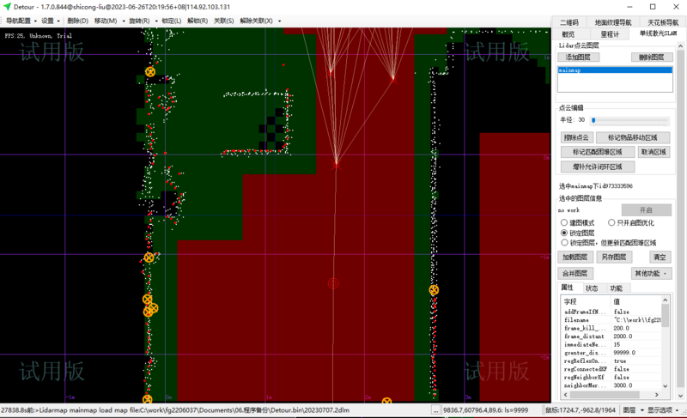Click the red circular robot marker on map

click(333, 282)
